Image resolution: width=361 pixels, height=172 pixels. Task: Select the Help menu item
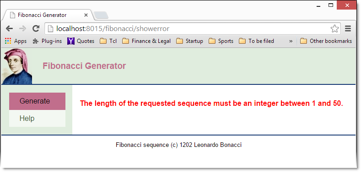tap(38, 118)
